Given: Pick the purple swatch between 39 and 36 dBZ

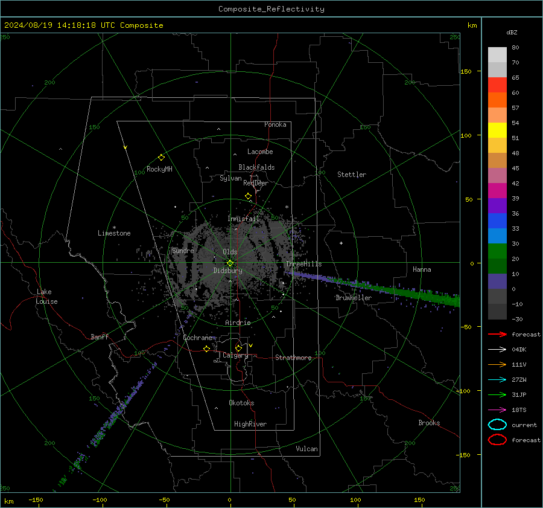Looking at the screenshot, I should 497,206.
